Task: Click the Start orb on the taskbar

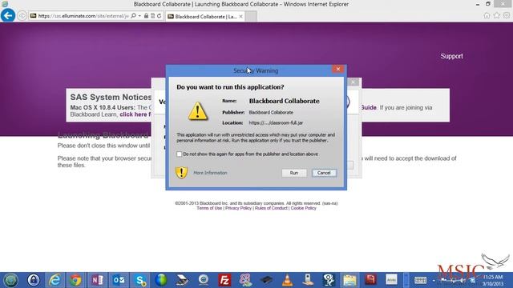Action: pos(10,280)
